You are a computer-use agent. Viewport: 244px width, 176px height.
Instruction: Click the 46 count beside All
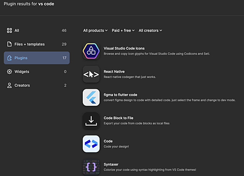[x=64, y=30]
